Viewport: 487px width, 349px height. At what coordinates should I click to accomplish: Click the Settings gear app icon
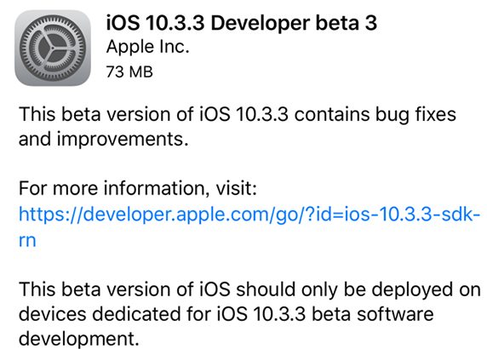pos(53,49)
